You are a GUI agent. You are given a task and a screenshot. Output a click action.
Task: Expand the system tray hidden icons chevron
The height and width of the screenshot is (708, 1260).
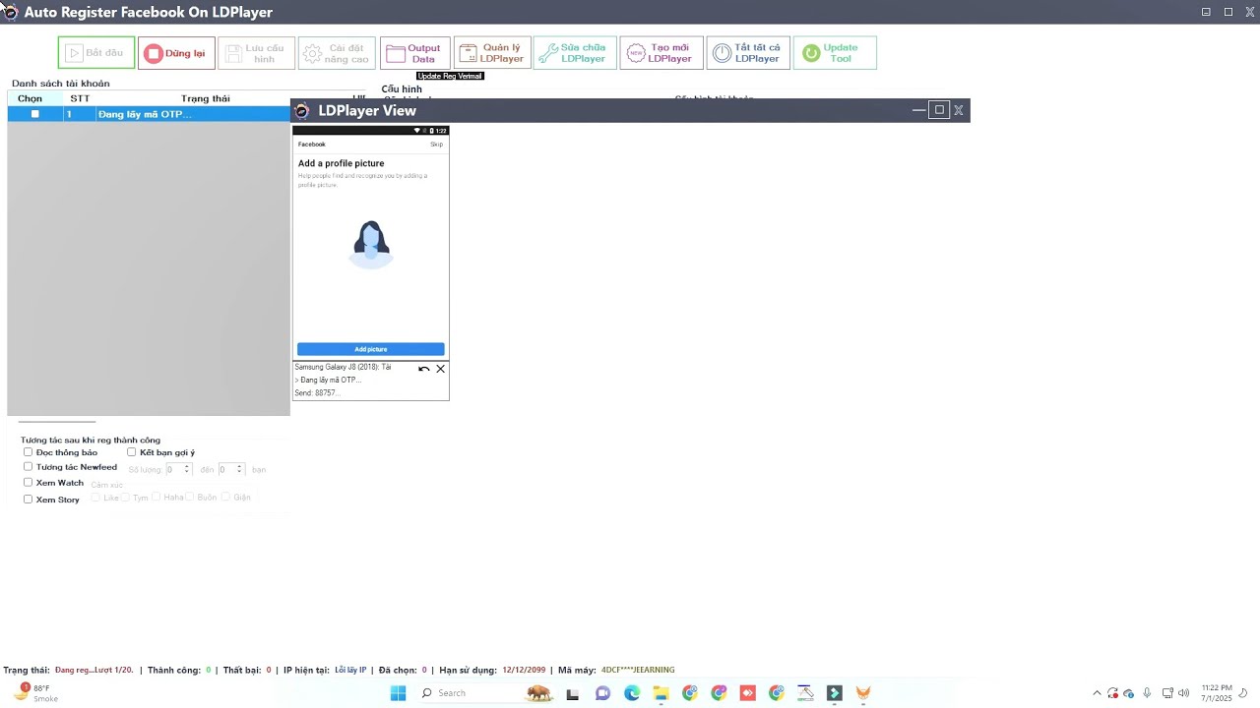click(1097, 693)
